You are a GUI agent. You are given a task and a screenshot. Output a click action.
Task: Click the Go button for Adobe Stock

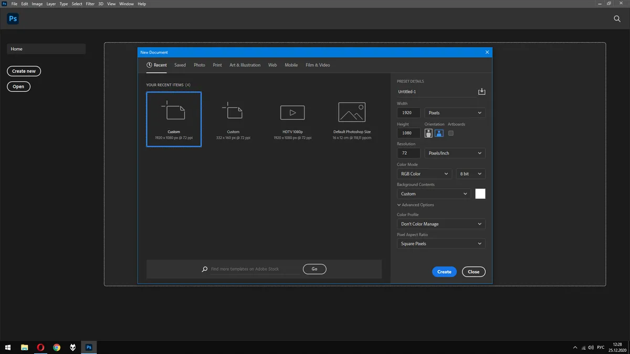[314, 269]
